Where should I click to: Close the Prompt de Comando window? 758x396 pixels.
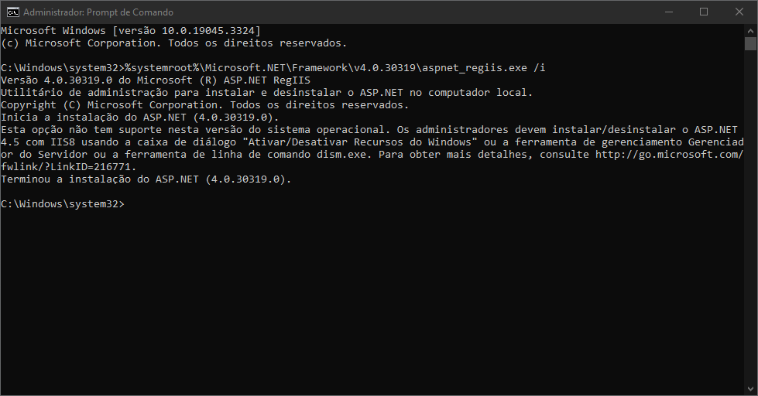click(739, 12)
